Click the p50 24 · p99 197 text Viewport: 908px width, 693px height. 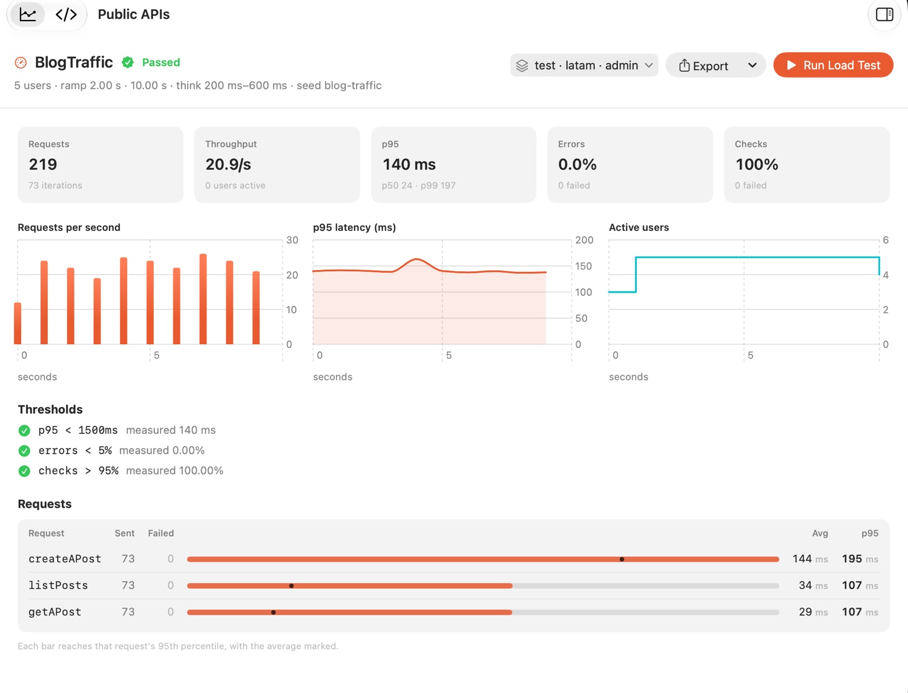[418, 186]
